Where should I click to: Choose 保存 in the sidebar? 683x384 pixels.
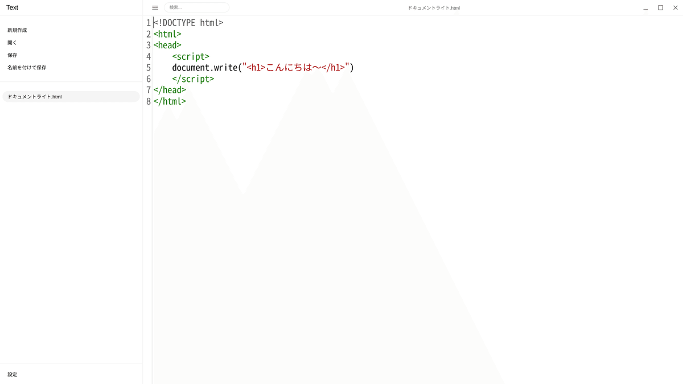tap(12, 55)
